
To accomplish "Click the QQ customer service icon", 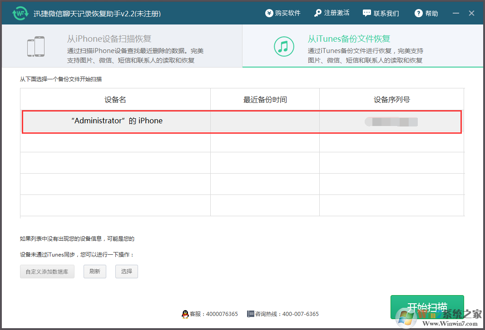I will 186,314.
